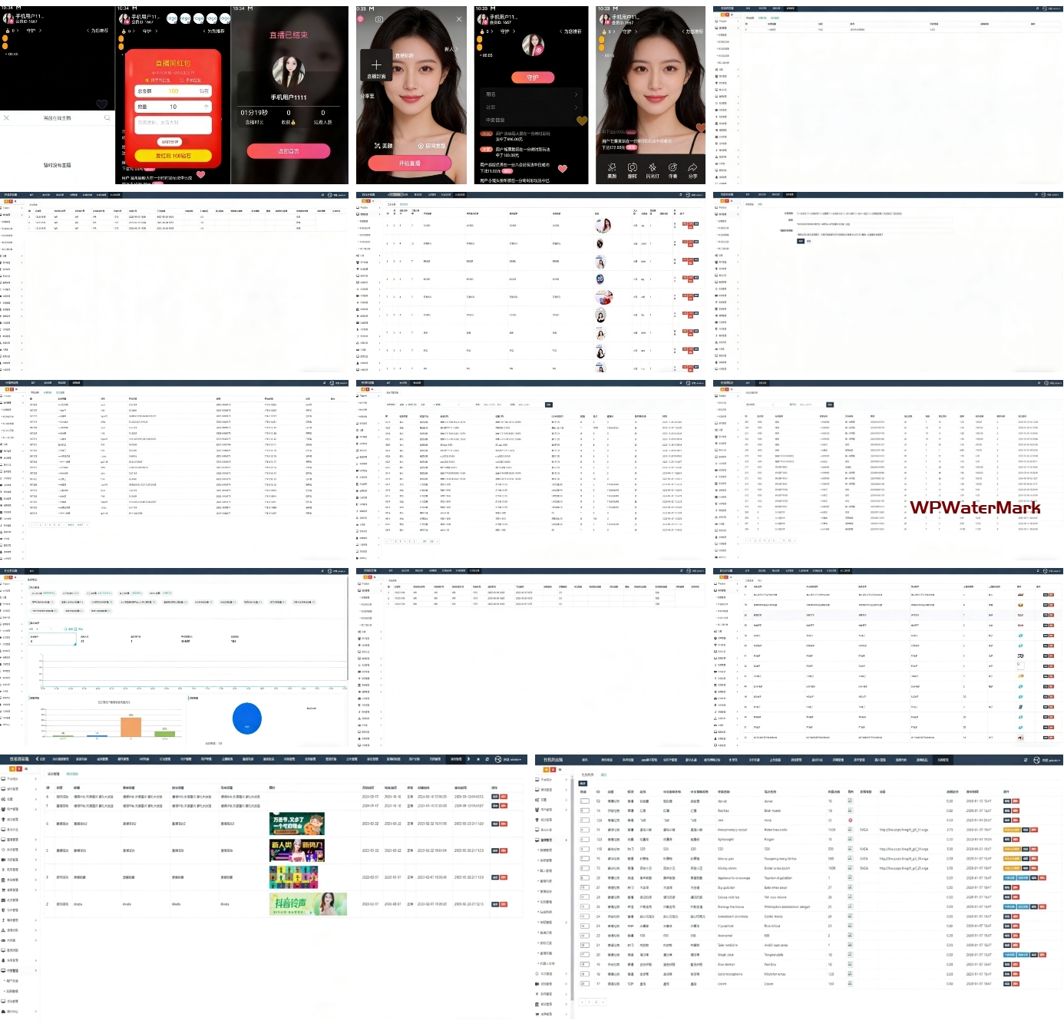
Task: Click the red envelope 数量 quantity field
Action: coord(173,107)
